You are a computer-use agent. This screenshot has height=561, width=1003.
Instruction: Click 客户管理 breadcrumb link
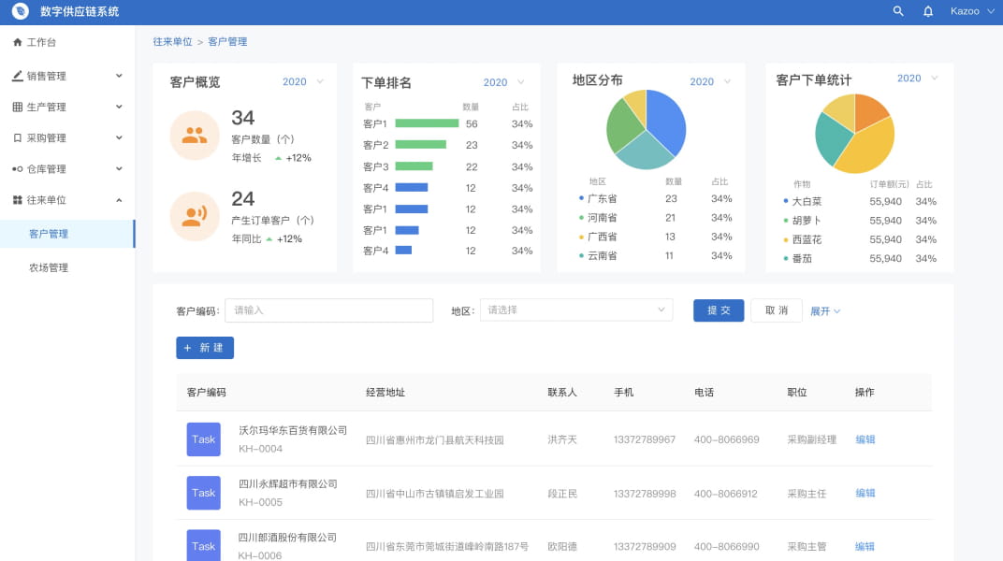[227, 41]
